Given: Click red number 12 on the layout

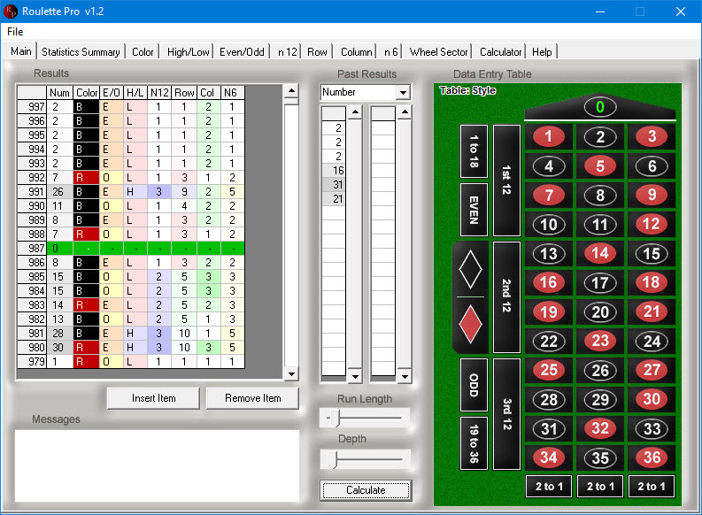Looking at the screenshot, I should pos(652,224).
